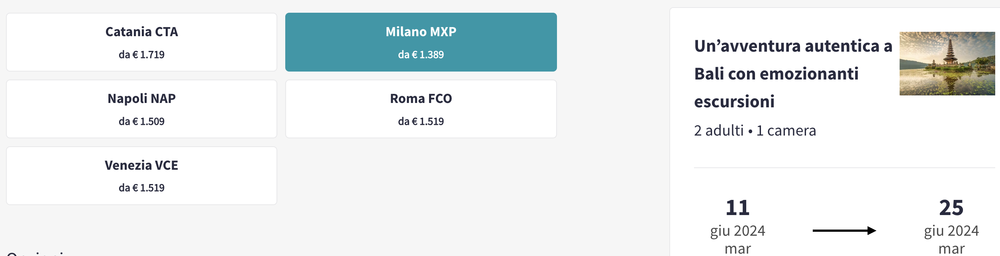This screenshot has width=1000, height=256.
Task: Select the highlighted Milano MXP option
Action: 421,42
